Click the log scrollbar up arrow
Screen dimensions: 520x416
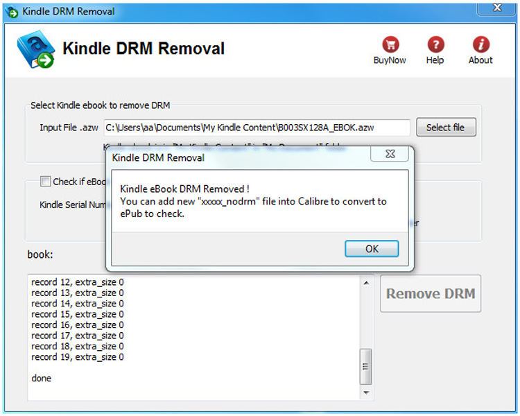[x=366, y=281]
